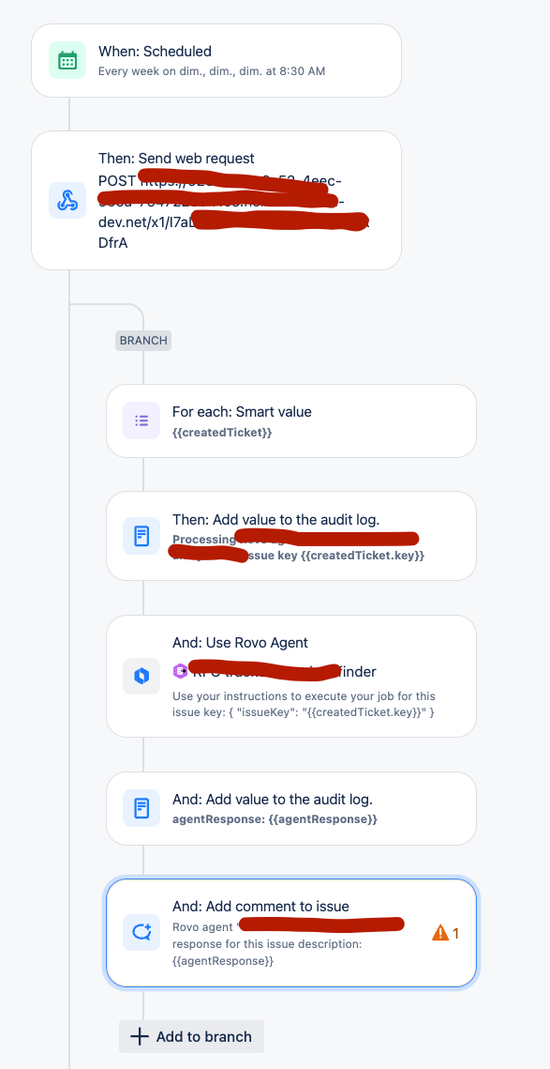Click the document icon of first audit log step
The image size is (550, 1069).
coord(141,536)
